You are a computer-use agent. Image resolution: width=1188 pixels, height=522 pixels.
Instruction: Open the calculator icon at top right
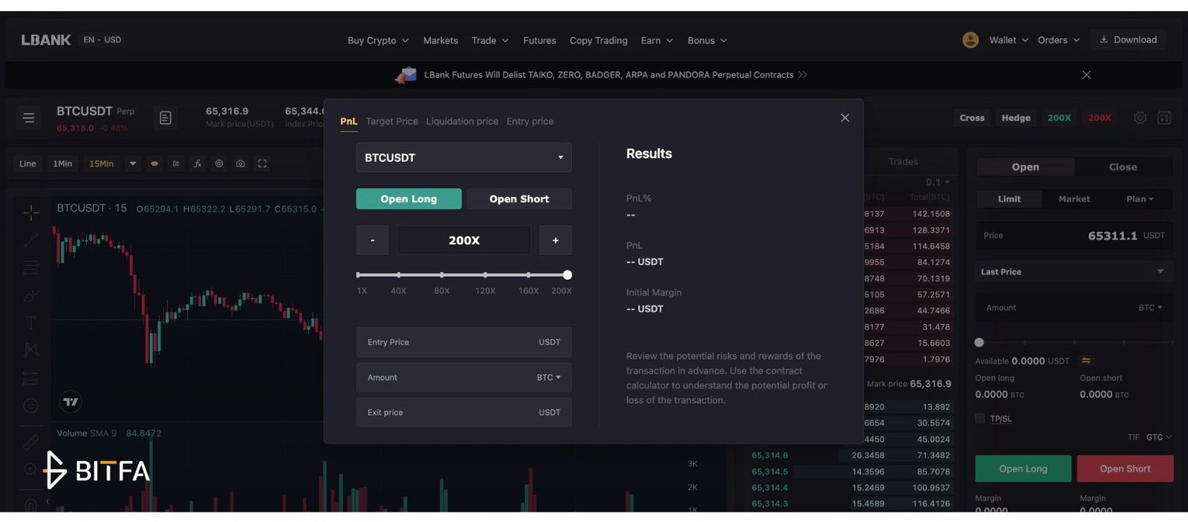point(1164,118)
